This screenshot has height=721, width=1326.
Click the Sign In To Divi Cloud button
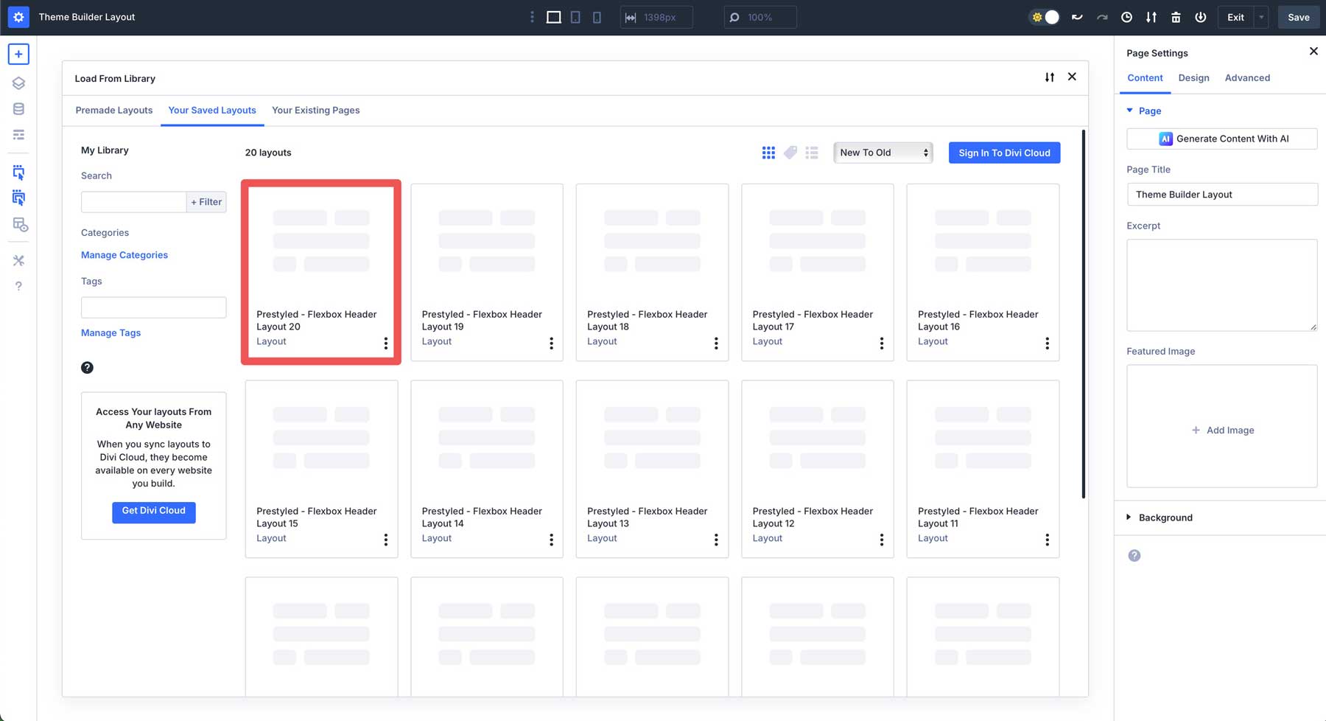pos(1003,153)
